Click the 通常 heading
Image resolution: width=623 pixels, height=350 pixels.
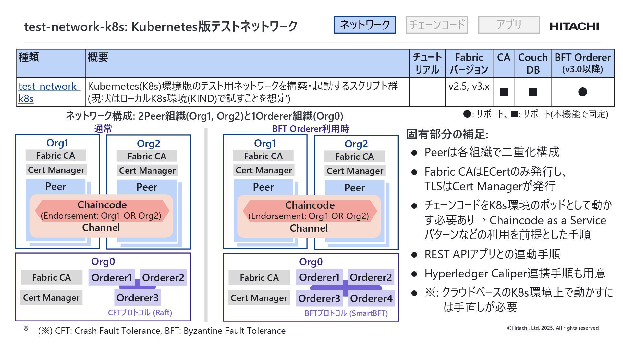tap(103, 129)
